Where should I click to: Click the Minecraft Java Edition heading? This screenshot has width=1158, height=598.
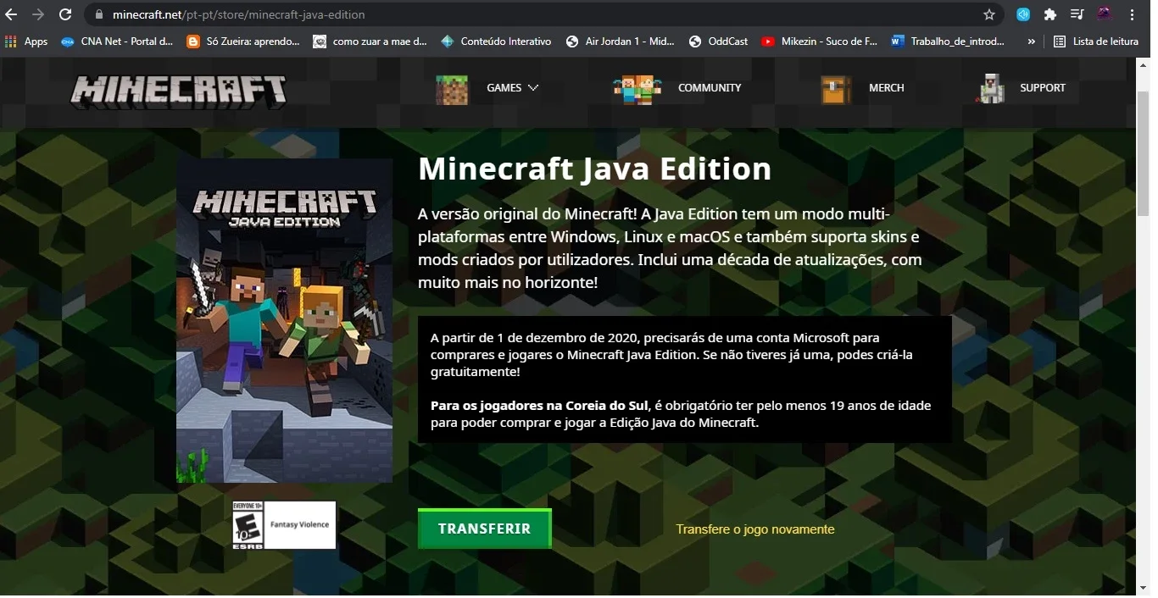coord(595,169)
